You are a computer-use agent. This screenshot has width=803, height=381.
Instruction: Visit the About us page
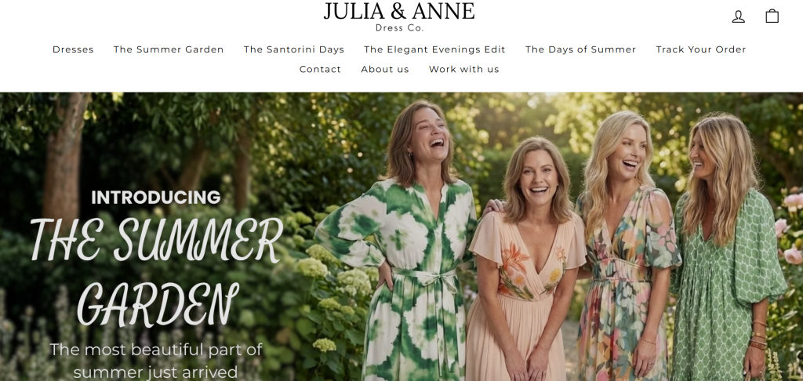385,69
